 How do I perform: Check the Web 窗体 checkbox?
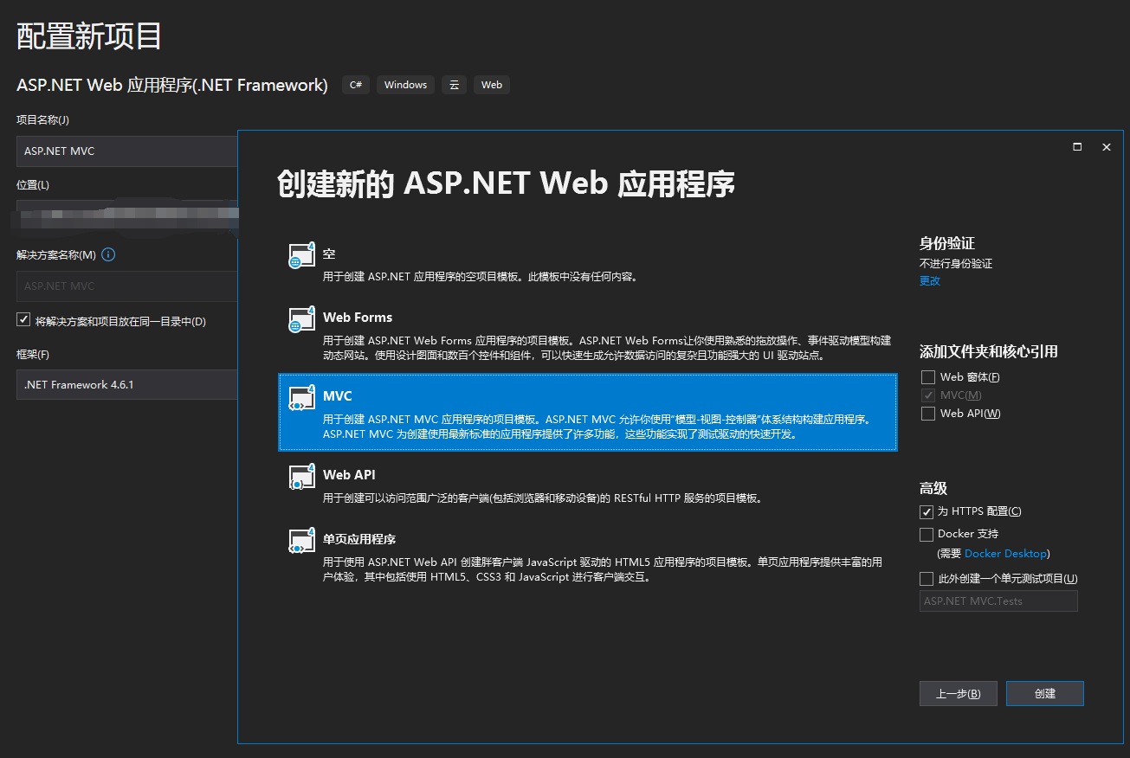point(928,377)
